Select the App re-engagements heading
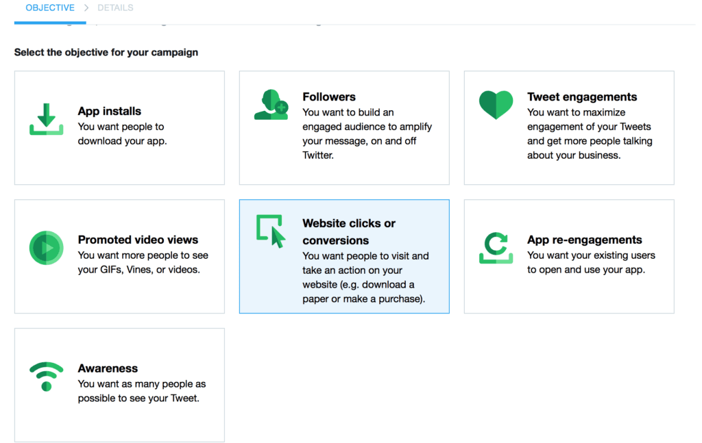This screenshot has width=702, height=443. pos(585,240)
